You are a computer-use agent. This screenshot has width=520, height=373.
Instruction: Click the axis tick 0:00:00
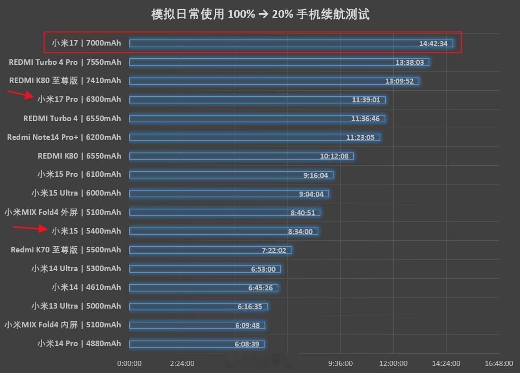[x=129, y=363]
